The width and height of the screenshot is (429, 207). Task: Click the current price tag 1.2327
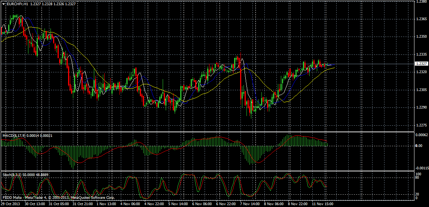[x=421, y=64]
